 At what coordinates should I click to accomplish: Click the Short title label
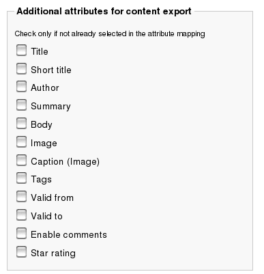pyautogui.click(x=51, y=70)
